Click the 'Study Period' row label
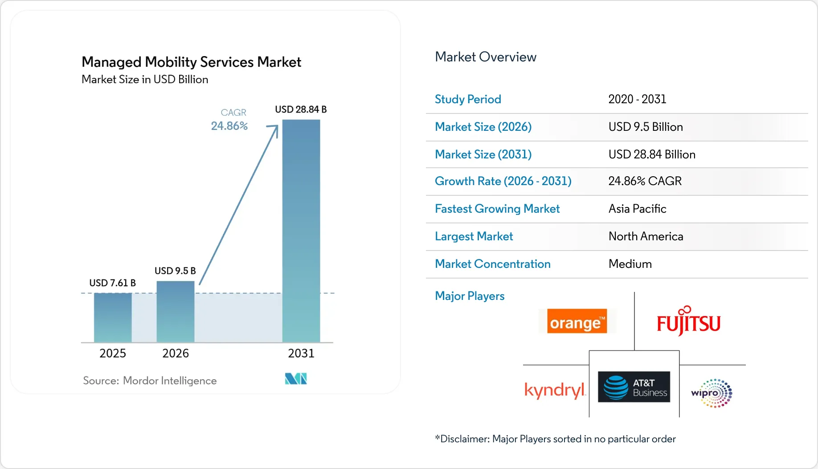 pos(468,99)
